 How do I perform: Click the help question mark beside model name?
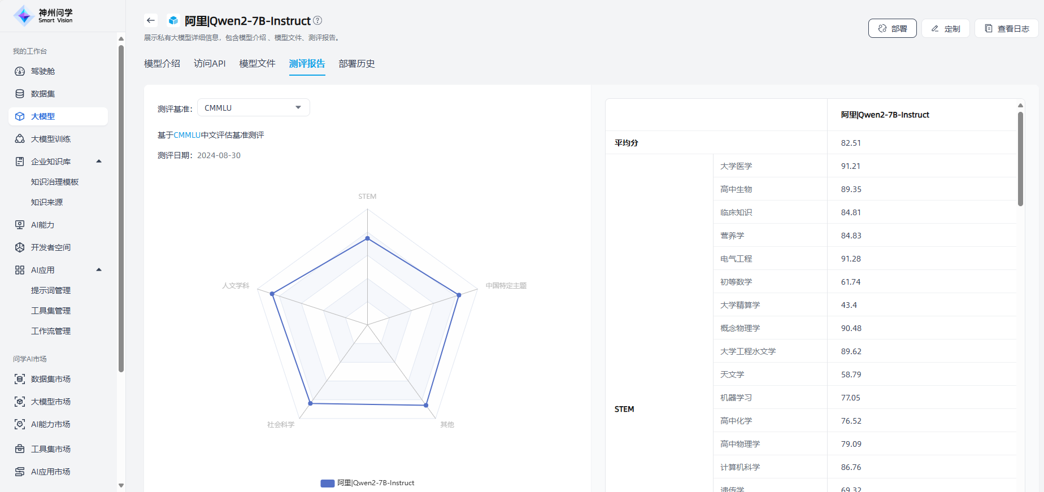[317, 21]
